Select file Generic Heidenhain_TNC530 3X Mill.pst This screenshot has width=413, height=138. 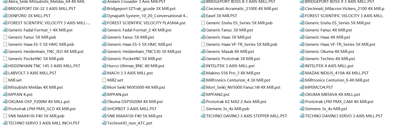pos(144,51)
